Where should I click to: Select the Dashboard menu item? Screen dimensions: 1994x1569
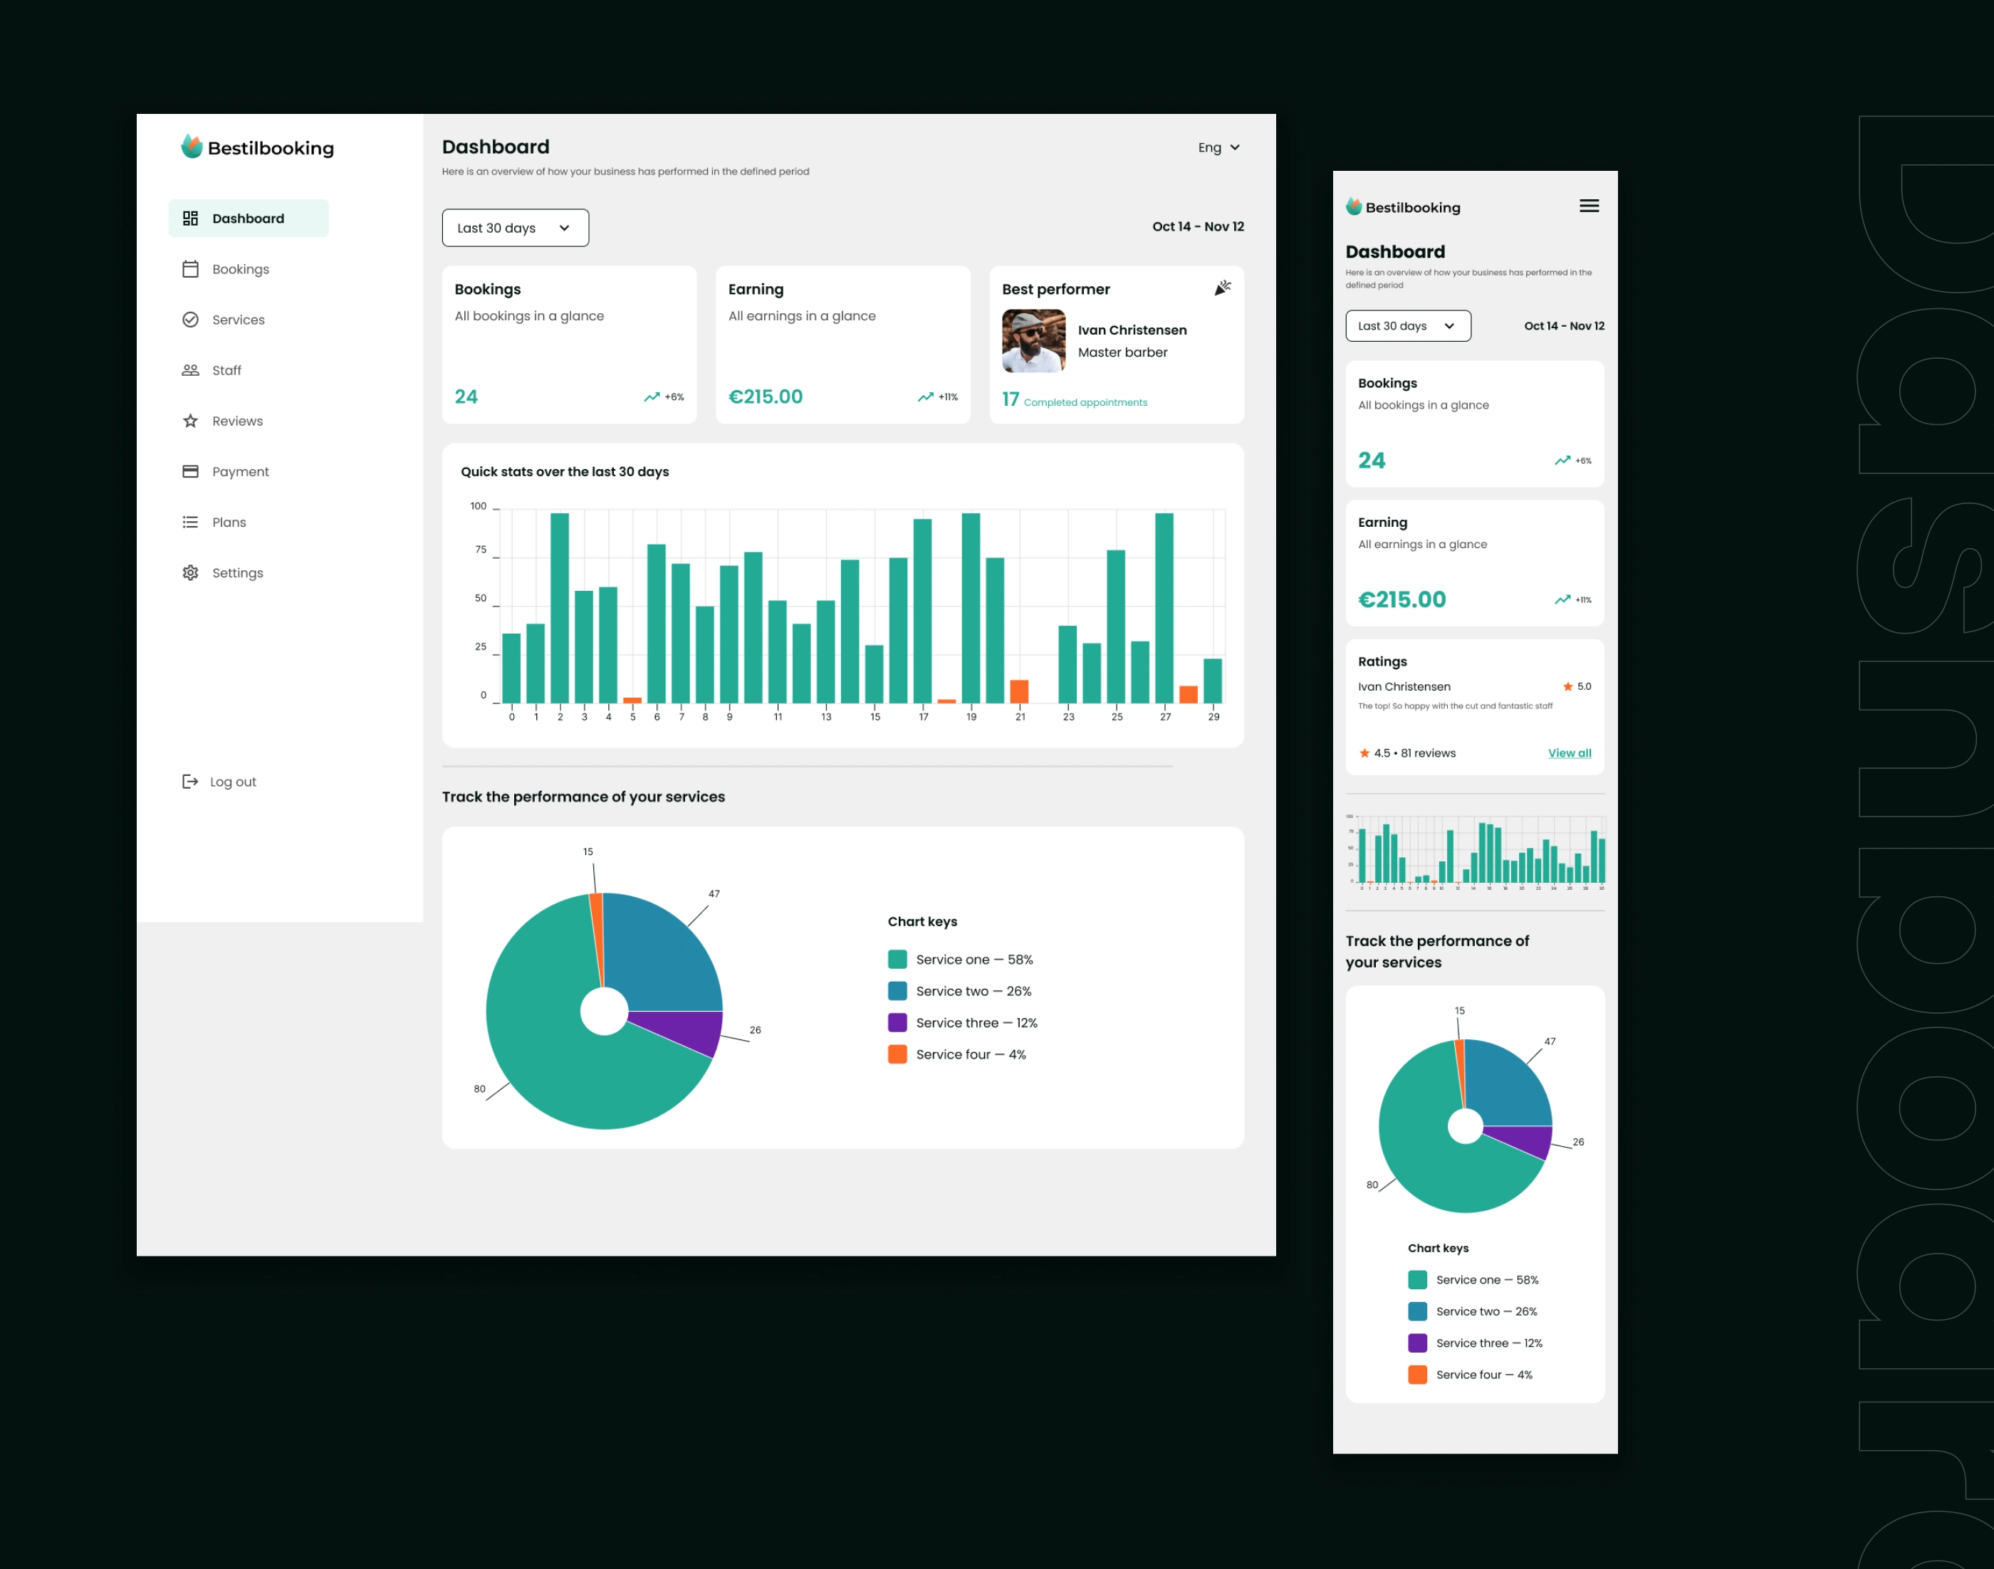point(248,219)
